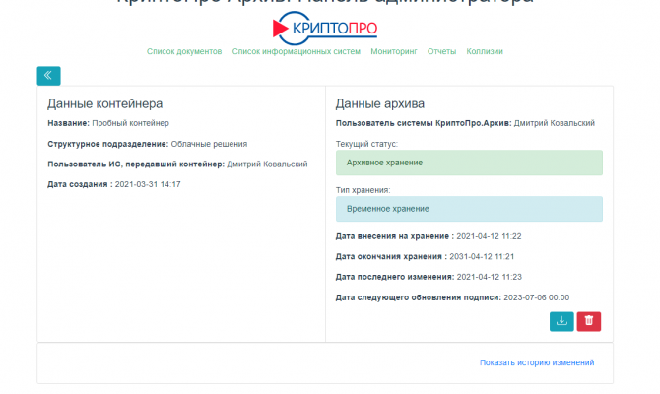Select the Архивное хранение status box

(x=469, y=163)
